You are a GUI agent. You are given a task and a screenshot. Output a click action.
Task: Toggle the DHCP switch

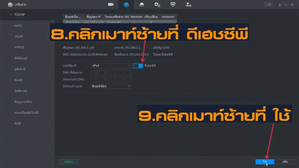pos(138,66)
